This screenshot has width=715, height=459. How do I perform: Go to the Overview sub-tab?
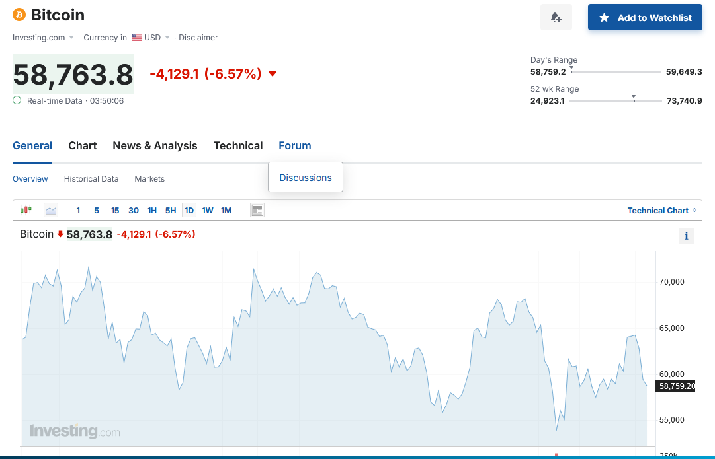(x=30, y=179)
